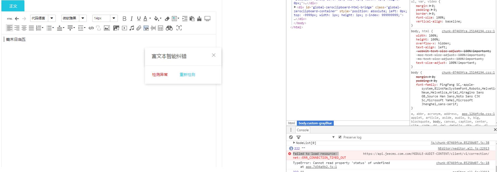Image resolution: width=497 pixels, height=172 pixels.
Task: Expand the NodeList[0] console entry
Action: [294, 143]
